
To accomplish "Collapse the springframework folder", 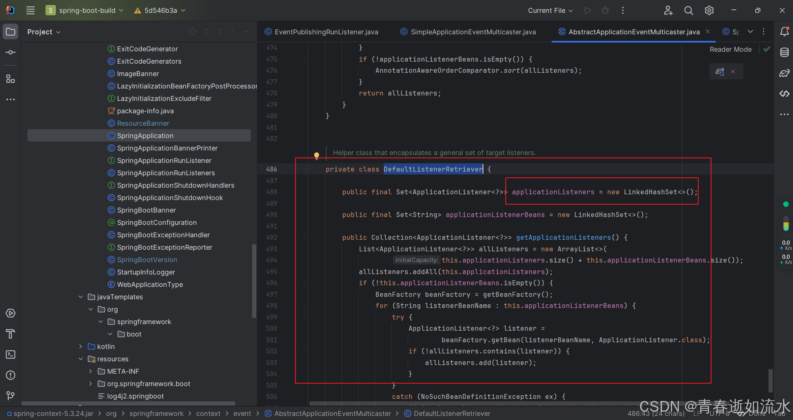I will pos(101,322).
